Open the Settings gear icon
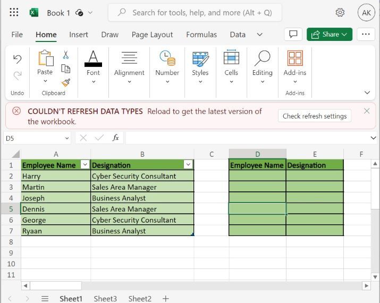380x303 pixels. pyautogui.click(x=340, y=12)
